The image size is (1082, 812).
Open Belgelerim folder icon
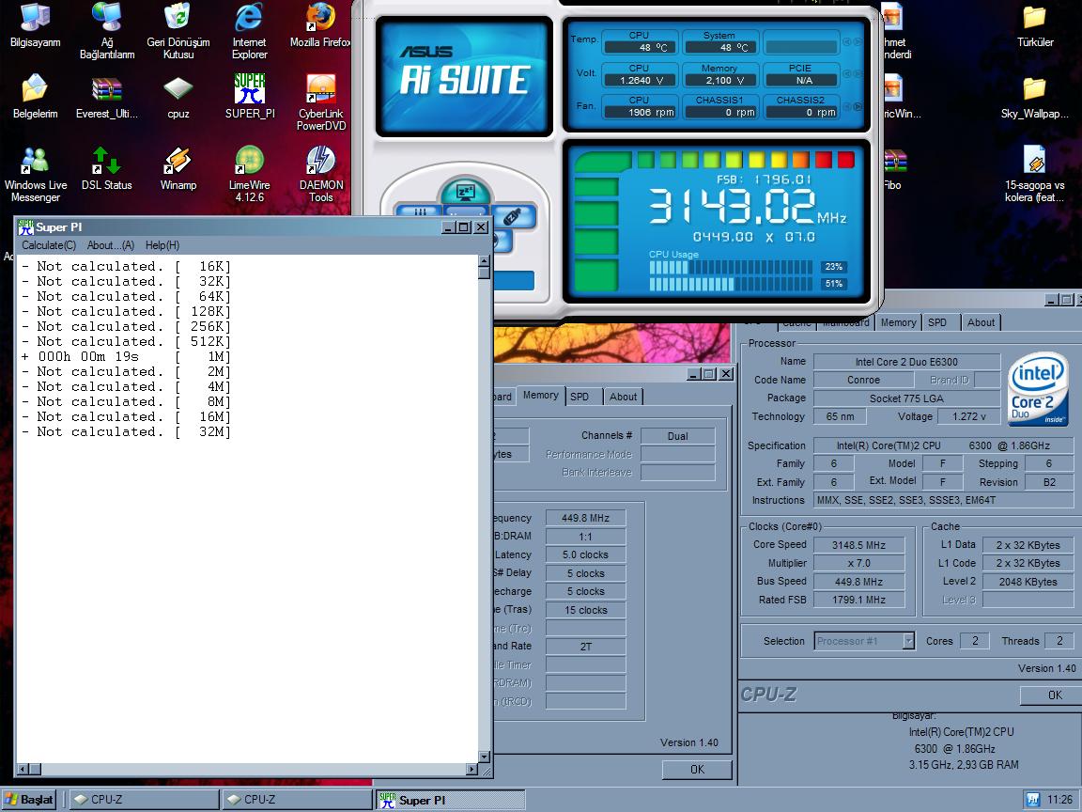click(x=35, y=97)
